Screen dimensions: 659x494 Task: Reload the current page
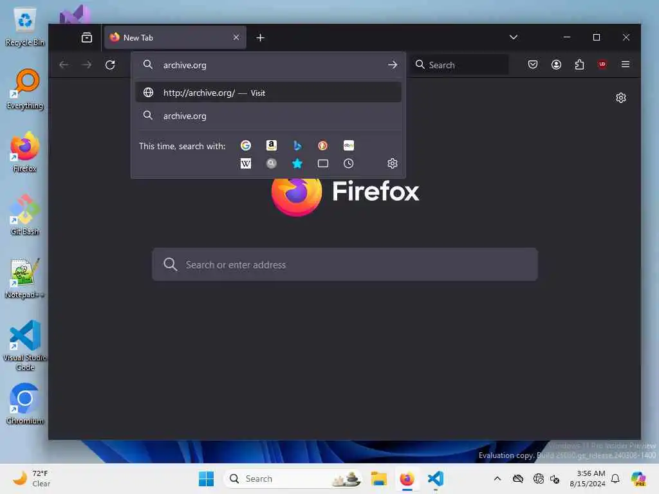coord(110,65)
